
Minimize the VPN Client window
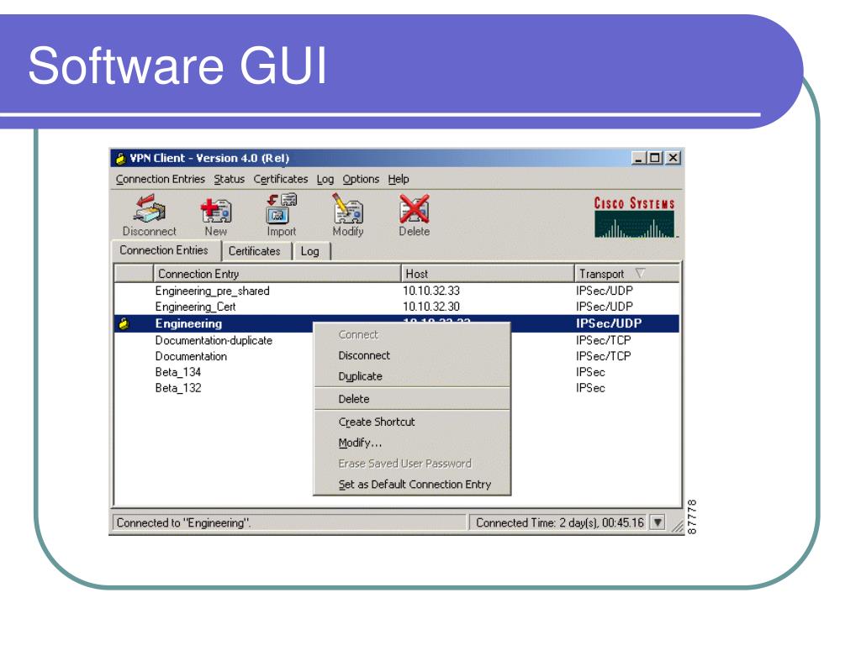point(637,158)
